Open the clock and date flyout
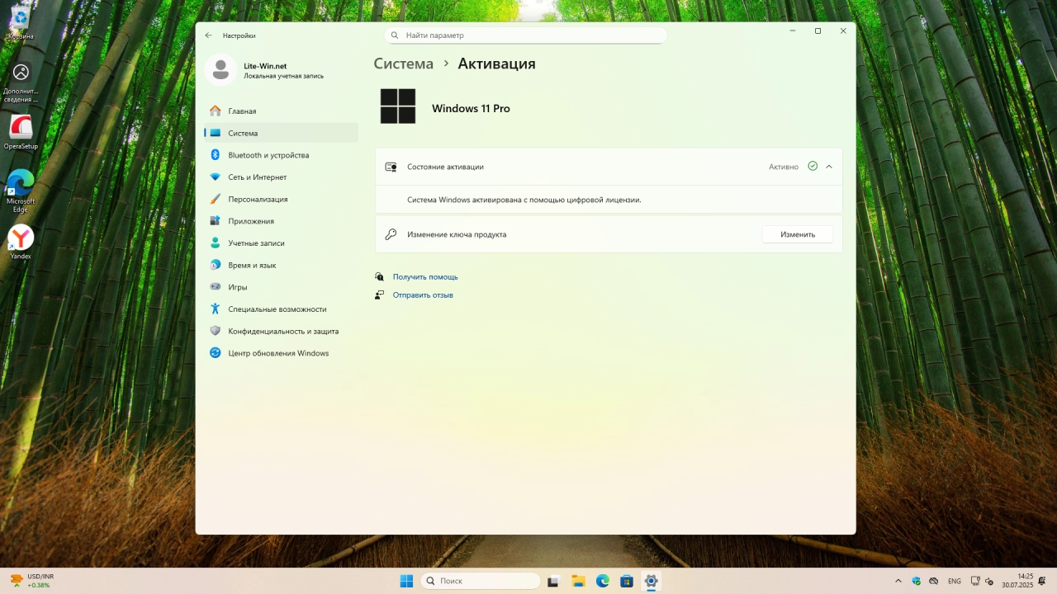The width and height of the screenshot is (1057, 594). [x=1018, y=581]
